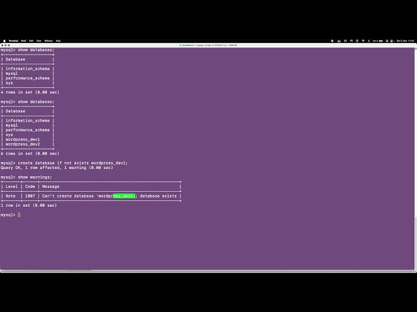The image size is (417, 312).
Task: Click the 'database exists' text
Action: [158, 196]
